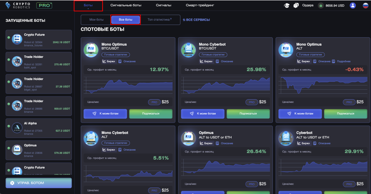Viewport: 371px width, 194px height.
Task: Click the 29.91% average profit value
Action: click(x=354, y=151)
